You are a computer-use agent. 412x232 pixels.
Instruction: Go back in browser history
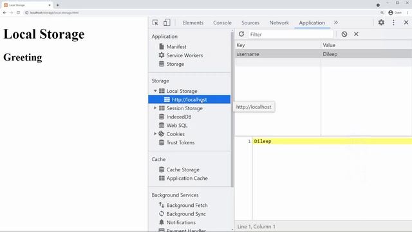pos(5,13)
